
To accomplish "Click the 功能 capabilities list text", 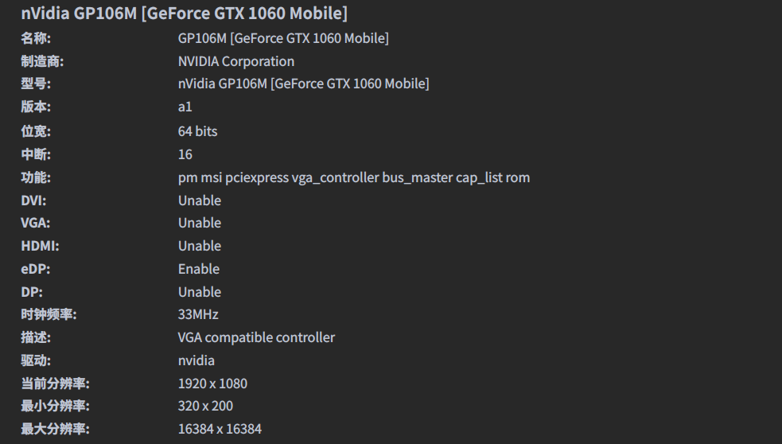I will (x=353, y=177).
